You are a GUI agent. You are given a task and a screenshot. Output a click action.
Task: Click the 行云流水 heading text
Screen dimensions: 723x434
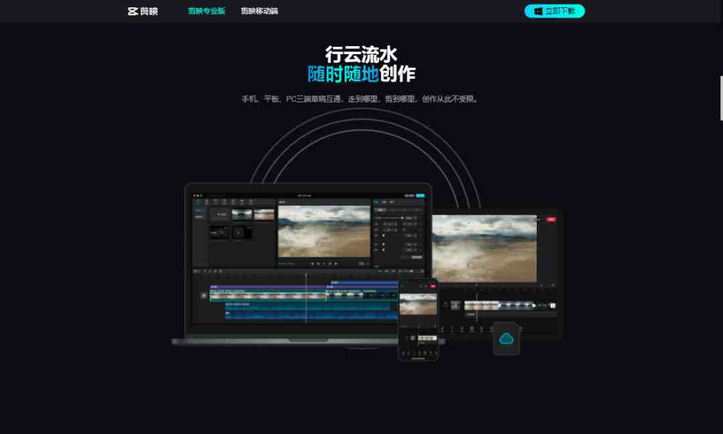click(361, 54)
